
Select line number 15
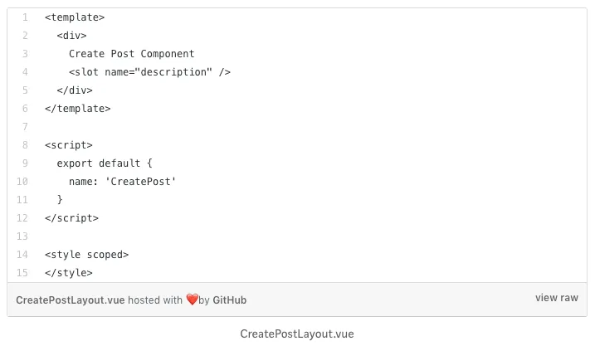pos(22,273)
